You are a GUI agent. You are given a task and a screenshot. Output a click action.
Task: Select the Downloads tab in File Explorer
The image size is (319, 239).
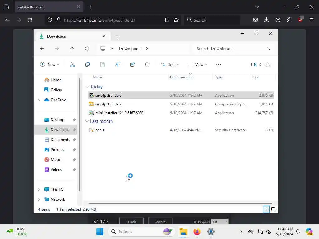coord(73,36)
